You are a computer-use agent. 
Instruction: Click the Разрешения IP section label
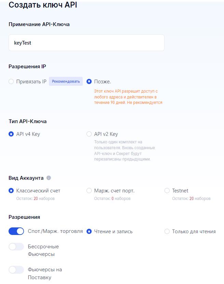[27, 67]
